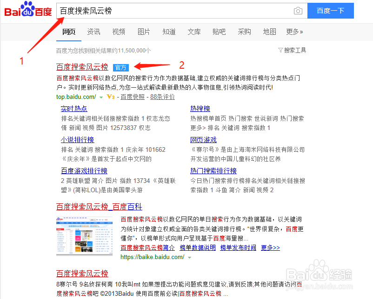Click snippet text 排名关键词相关链接搜索指数 1 权志龙恋
The image size is (373, 299).
coord(116,118)
